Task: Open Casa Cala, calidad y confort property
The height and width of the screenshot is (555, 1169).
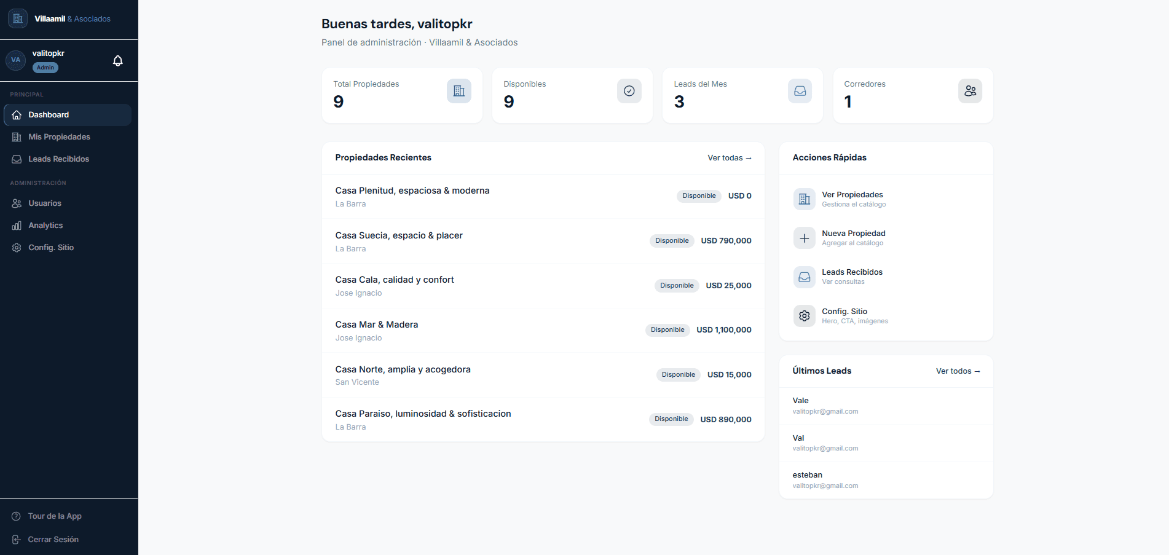Action: 543,286
